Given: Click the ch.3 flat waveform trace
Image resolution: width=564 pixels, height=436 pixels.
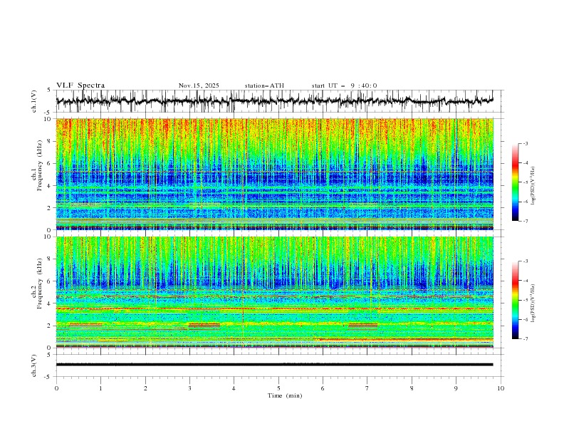Looking at the screenshot, I should (274, 365).
